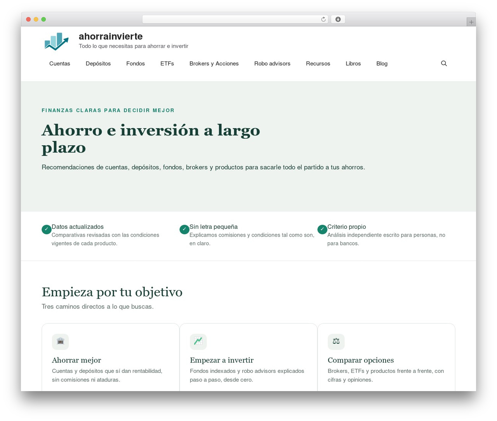Click the Criterio propio checkmark icon
This screenshot has height=421, width=497.
click(x=322, y=230)
